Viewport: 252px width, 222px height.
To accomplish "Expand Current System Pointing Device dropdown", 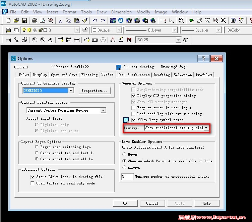I will click(x=103, y=110).
